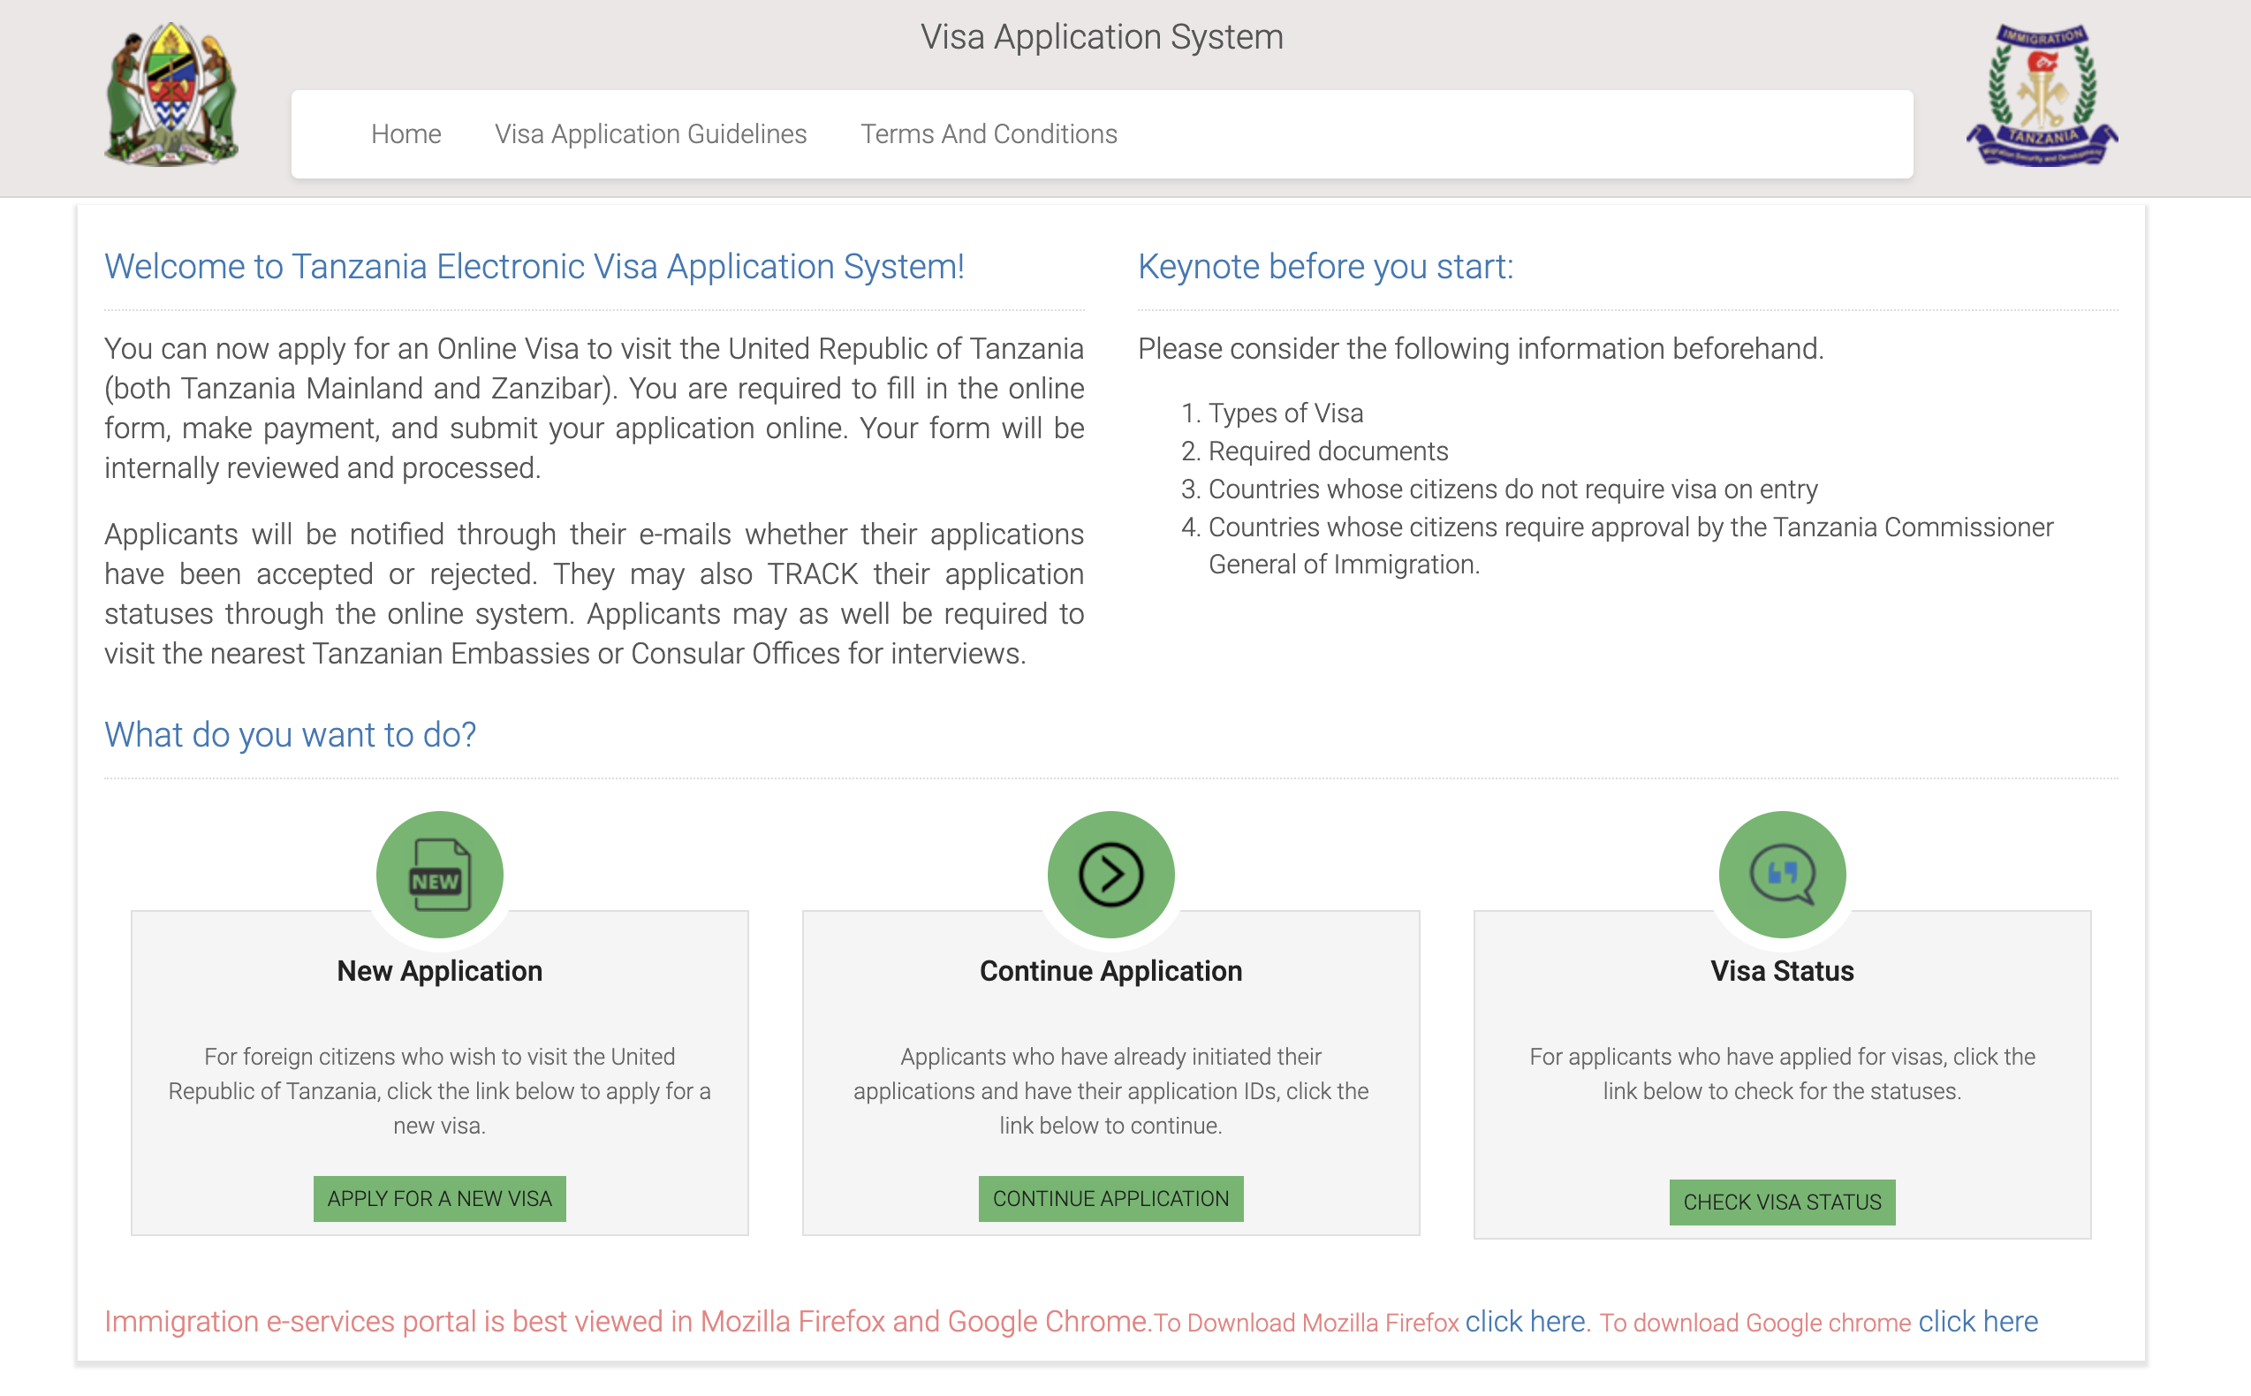
Task: Click the Visa Status card heading
Action: (x=1781, y=971)
